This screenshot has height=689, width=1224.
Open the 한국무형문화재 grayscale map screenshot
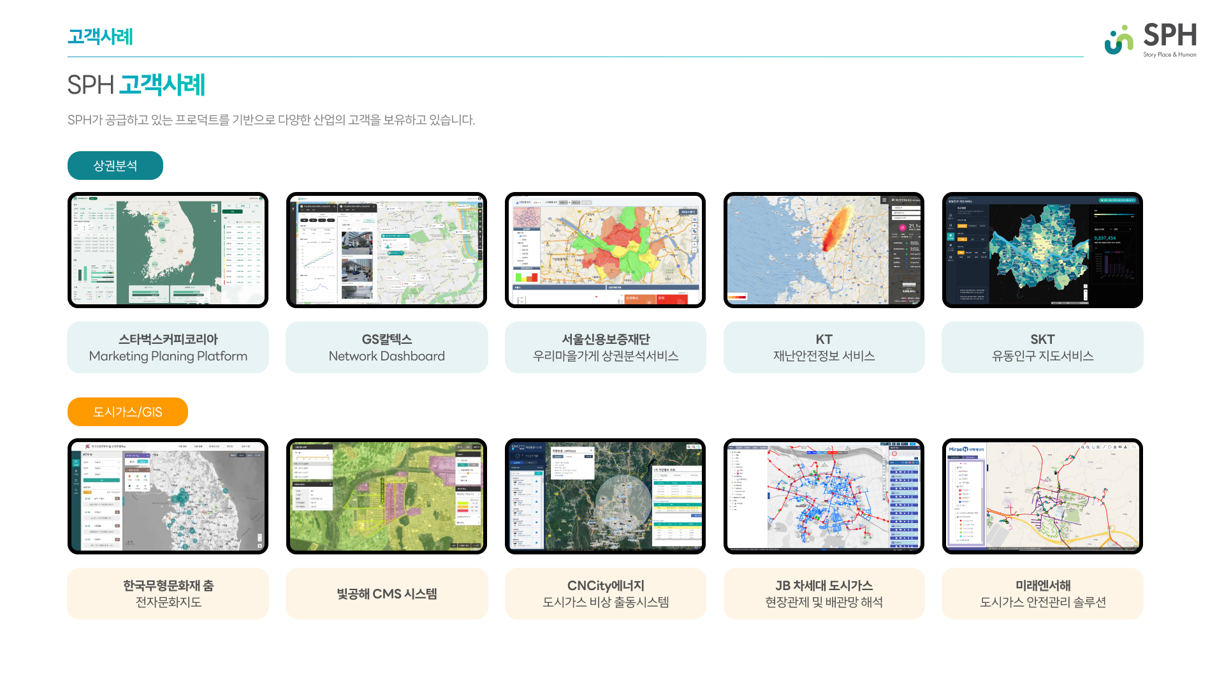click(168, 496)
